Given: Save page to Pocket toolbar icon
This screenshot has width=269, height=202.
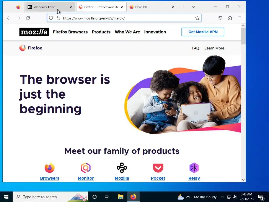Looking at the screenshot, I should (220, 18).
